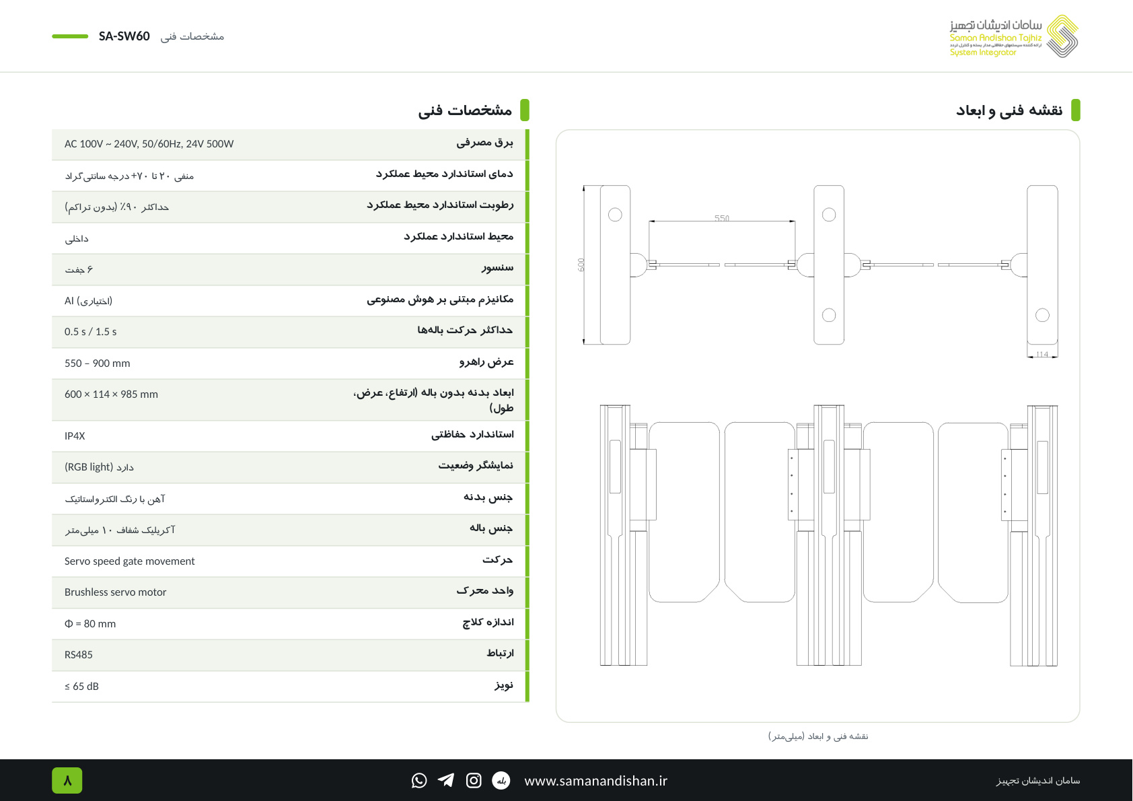This screenshot has height=801, width=1133.
Task: Click the 600 dimension label in the drawing
Action: point(581,265)
